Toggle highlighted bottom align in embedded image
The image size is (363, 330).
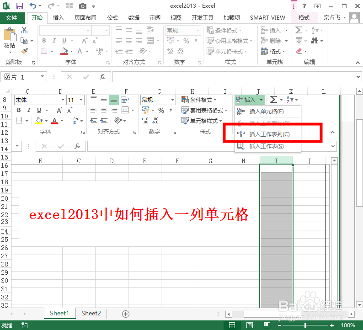[114, 100]
